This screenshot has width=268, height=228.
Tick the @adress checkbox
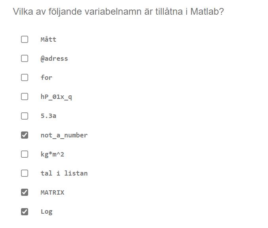[25, 58]
